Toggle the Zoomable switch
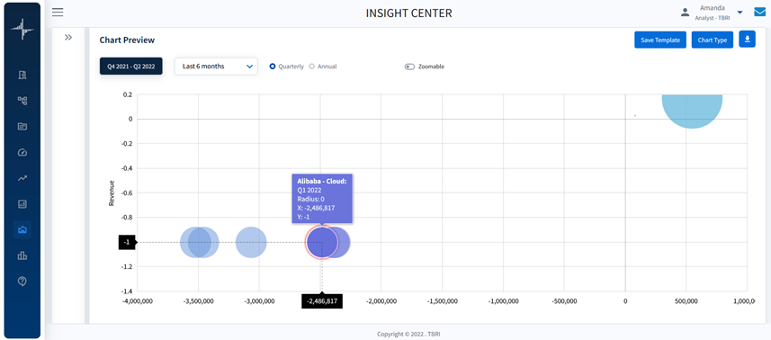The height and width of the screenshot is (340, 771). coord(410,67)
